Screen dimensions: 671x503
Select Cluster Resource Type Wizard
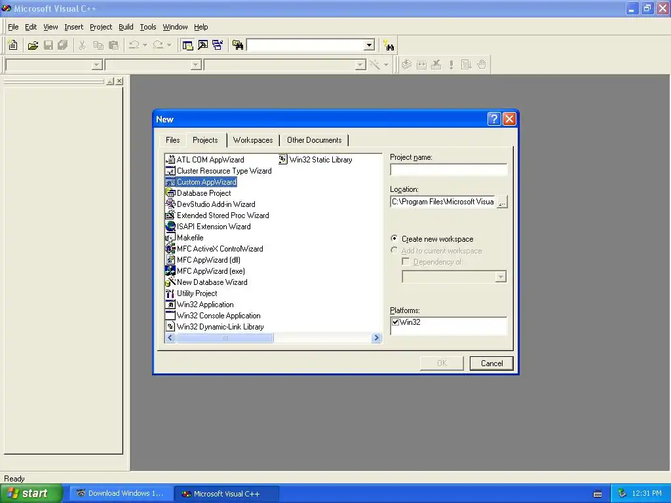click(218, 171)
